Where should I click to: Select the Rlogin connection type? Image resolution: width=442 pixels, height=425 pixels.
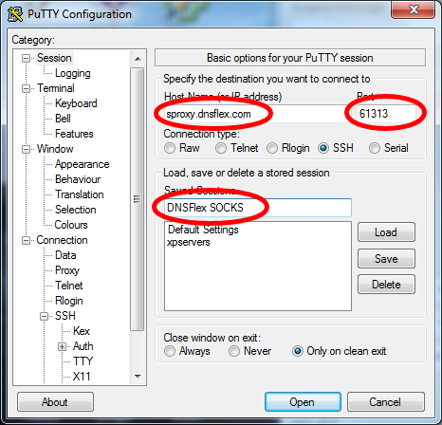[272, 148]
